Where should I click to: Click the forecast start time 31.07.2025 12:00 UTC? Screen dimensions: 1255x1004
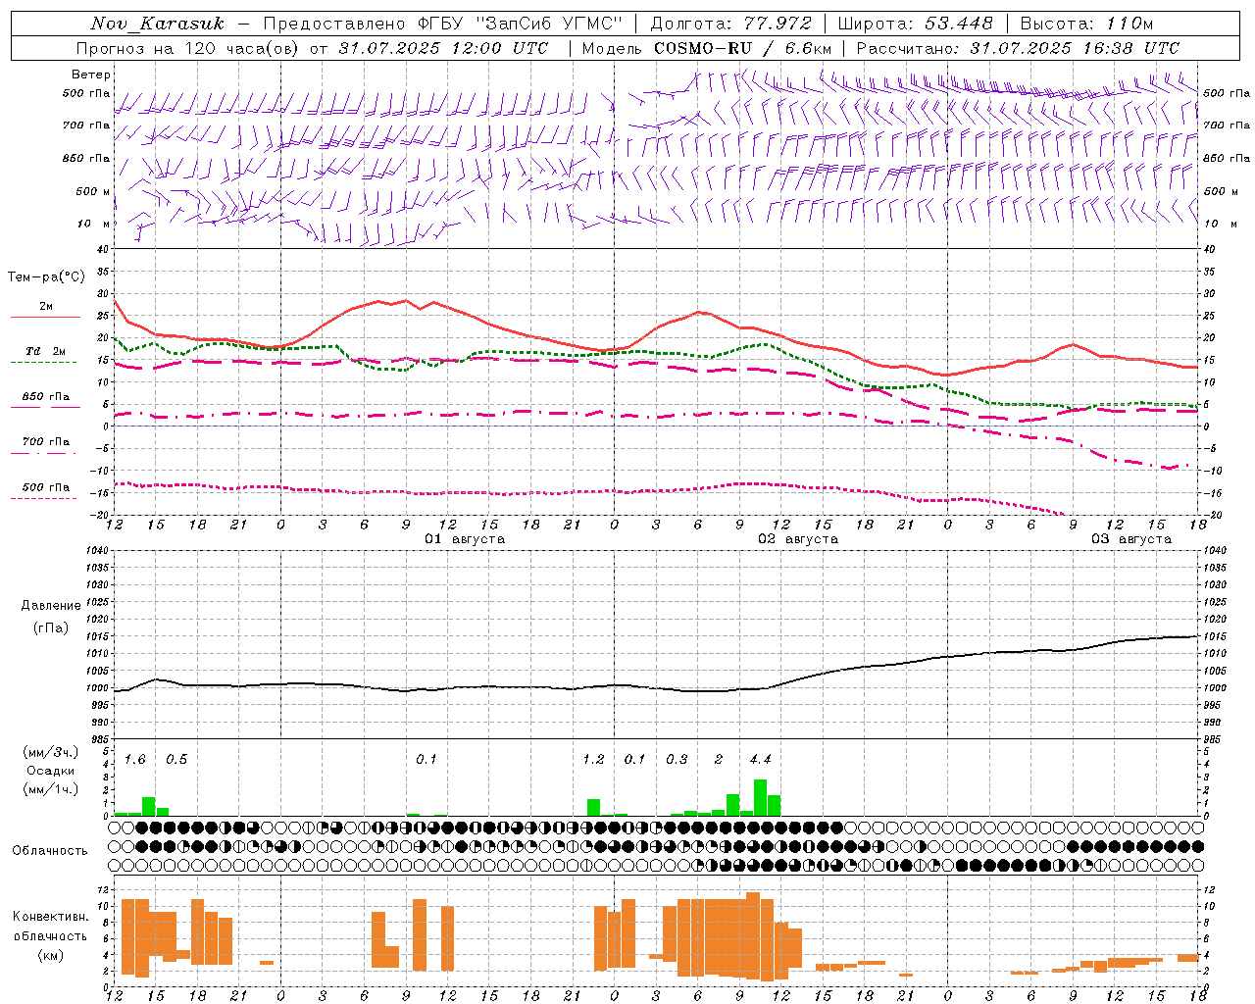444,48
